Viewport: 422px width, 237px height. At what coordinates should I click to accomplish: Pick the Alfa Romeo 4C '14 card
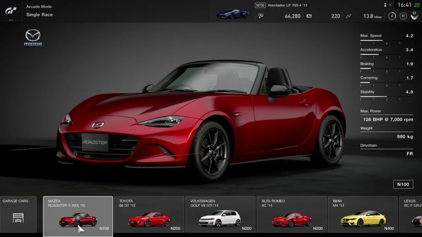coord(291,215)
